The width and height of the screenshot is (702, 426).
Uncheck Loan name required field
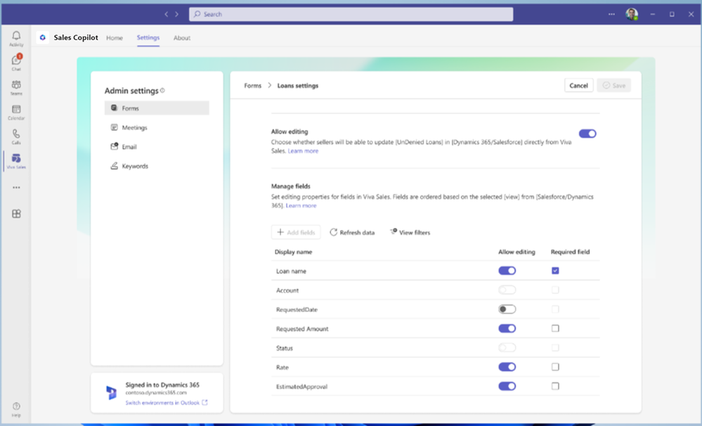point(555,271)
